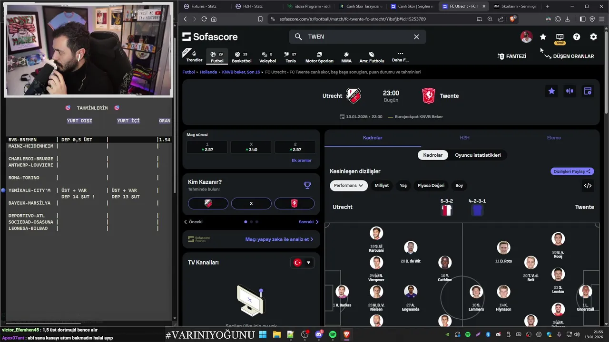
Task: Select the MMA sport category
Action: point(346,57)
